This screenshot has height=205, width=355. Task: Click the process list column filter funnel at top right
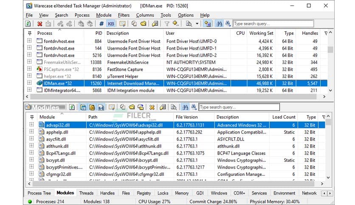point(326,33)
